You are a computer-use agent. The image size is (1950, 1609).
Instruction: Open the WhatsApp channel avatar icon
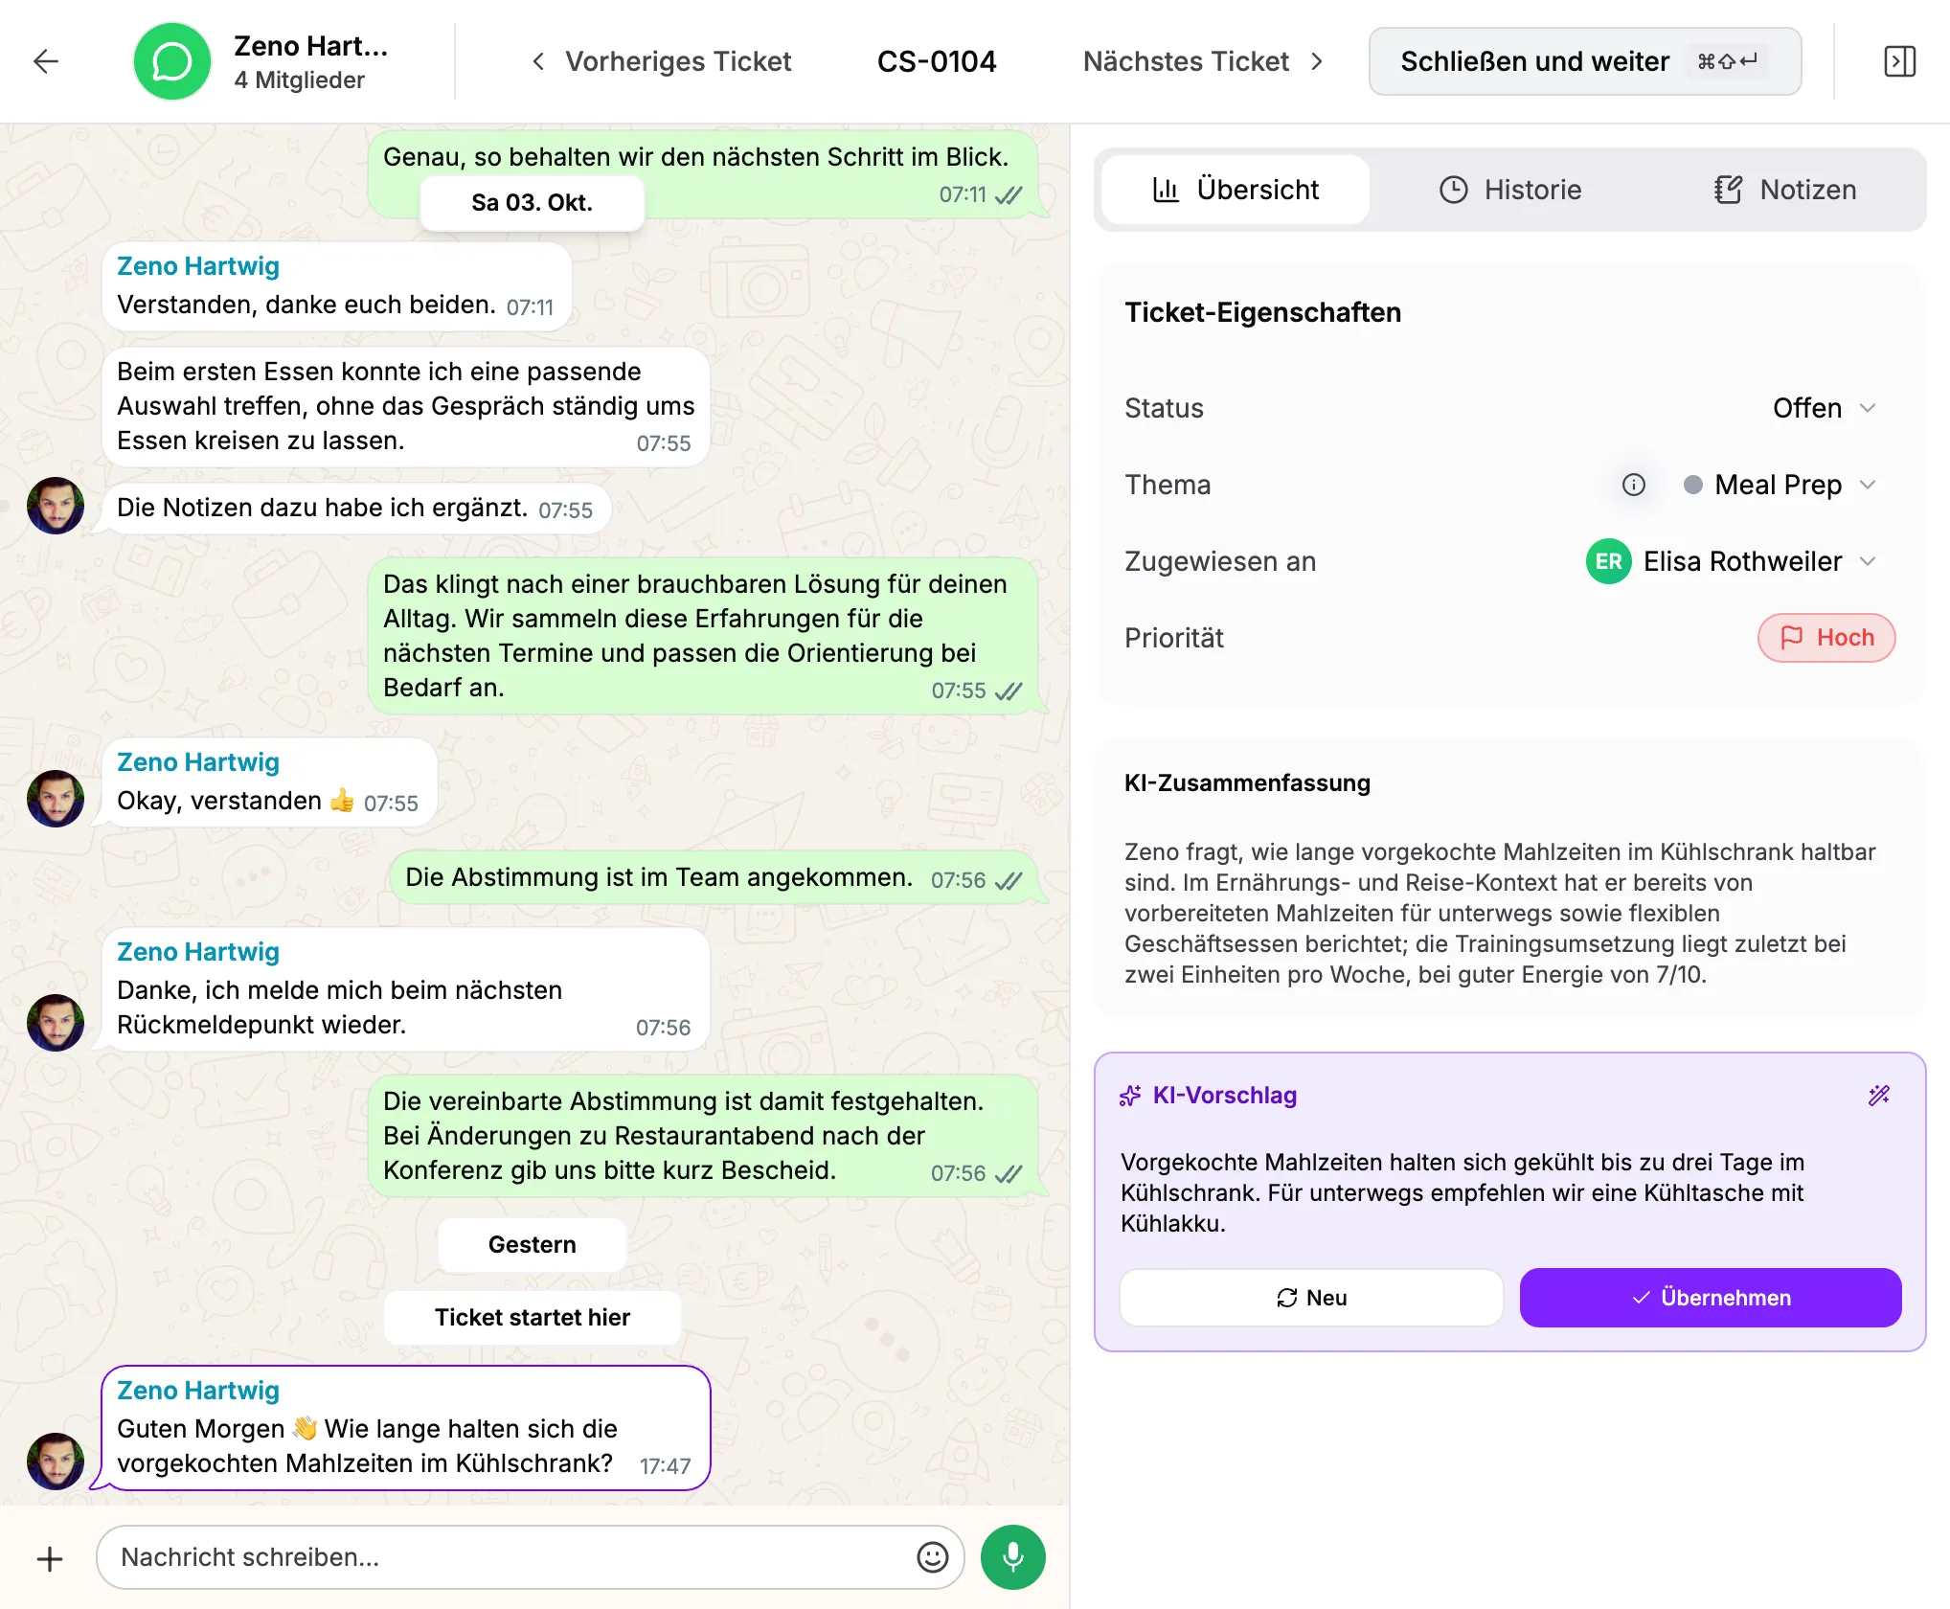pyautogui.click(x=172, y=61)
